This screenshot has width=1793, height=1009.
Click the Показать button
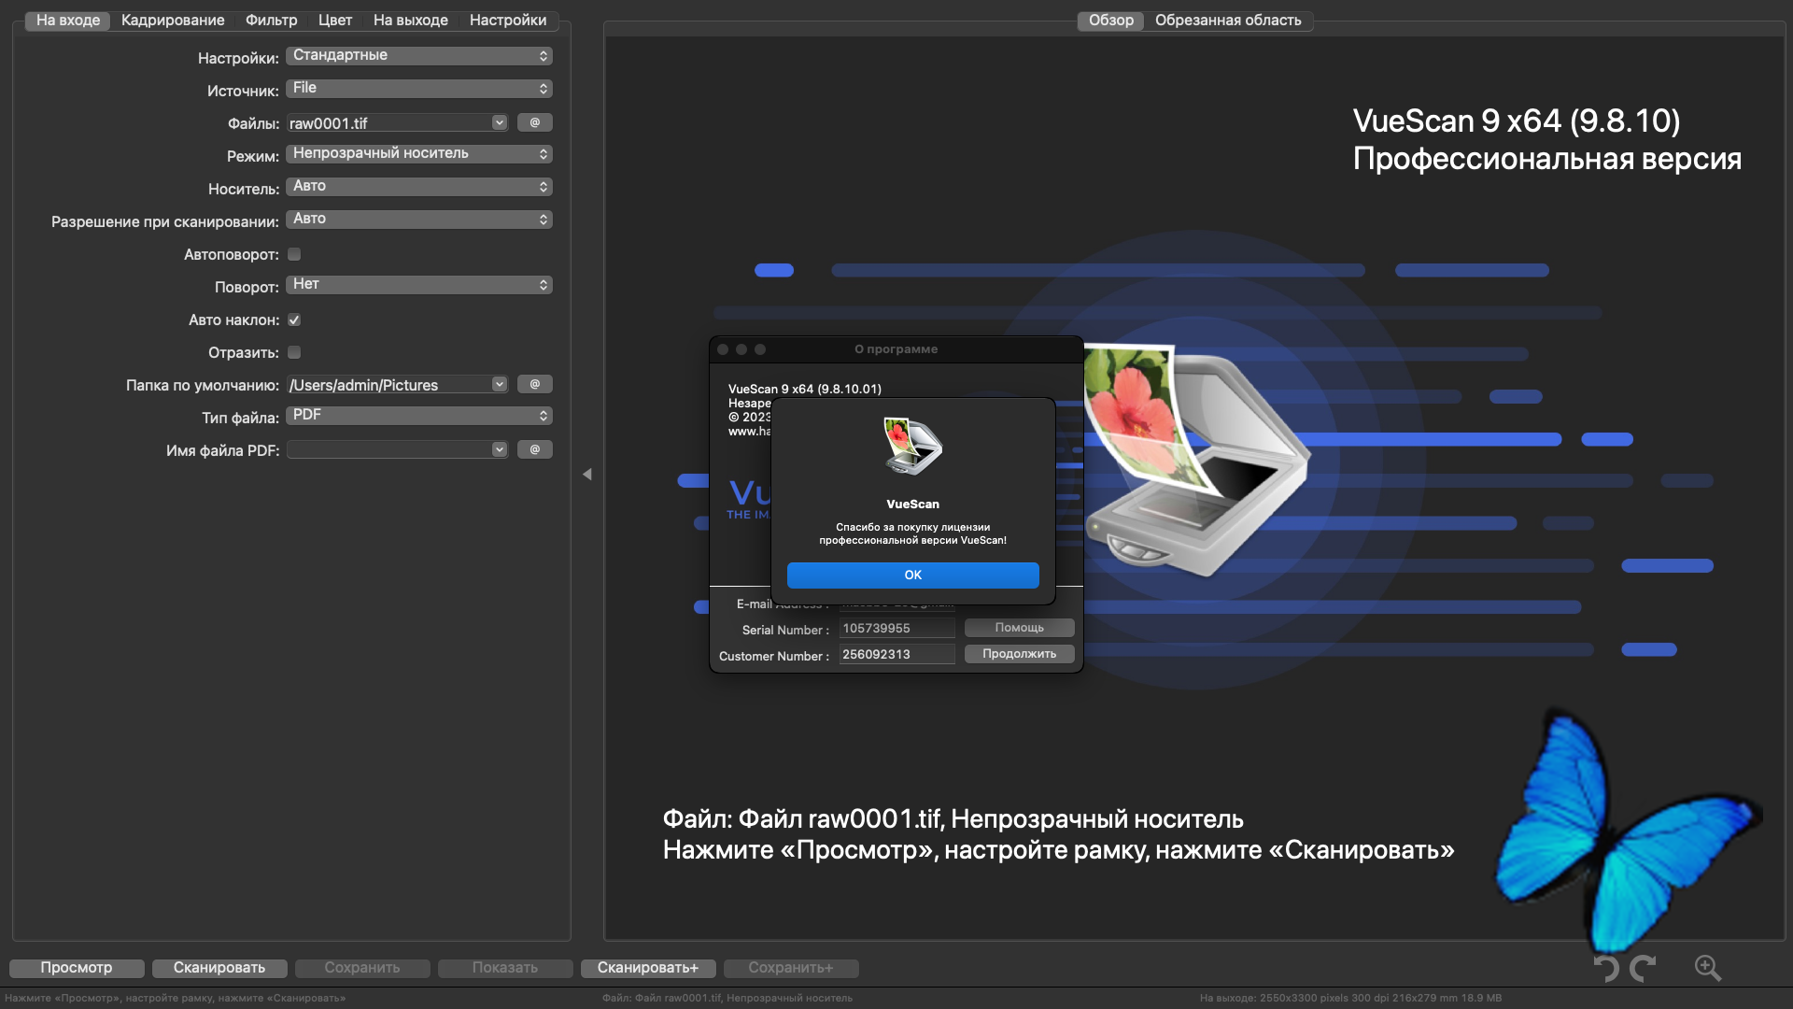coord(505,969)
